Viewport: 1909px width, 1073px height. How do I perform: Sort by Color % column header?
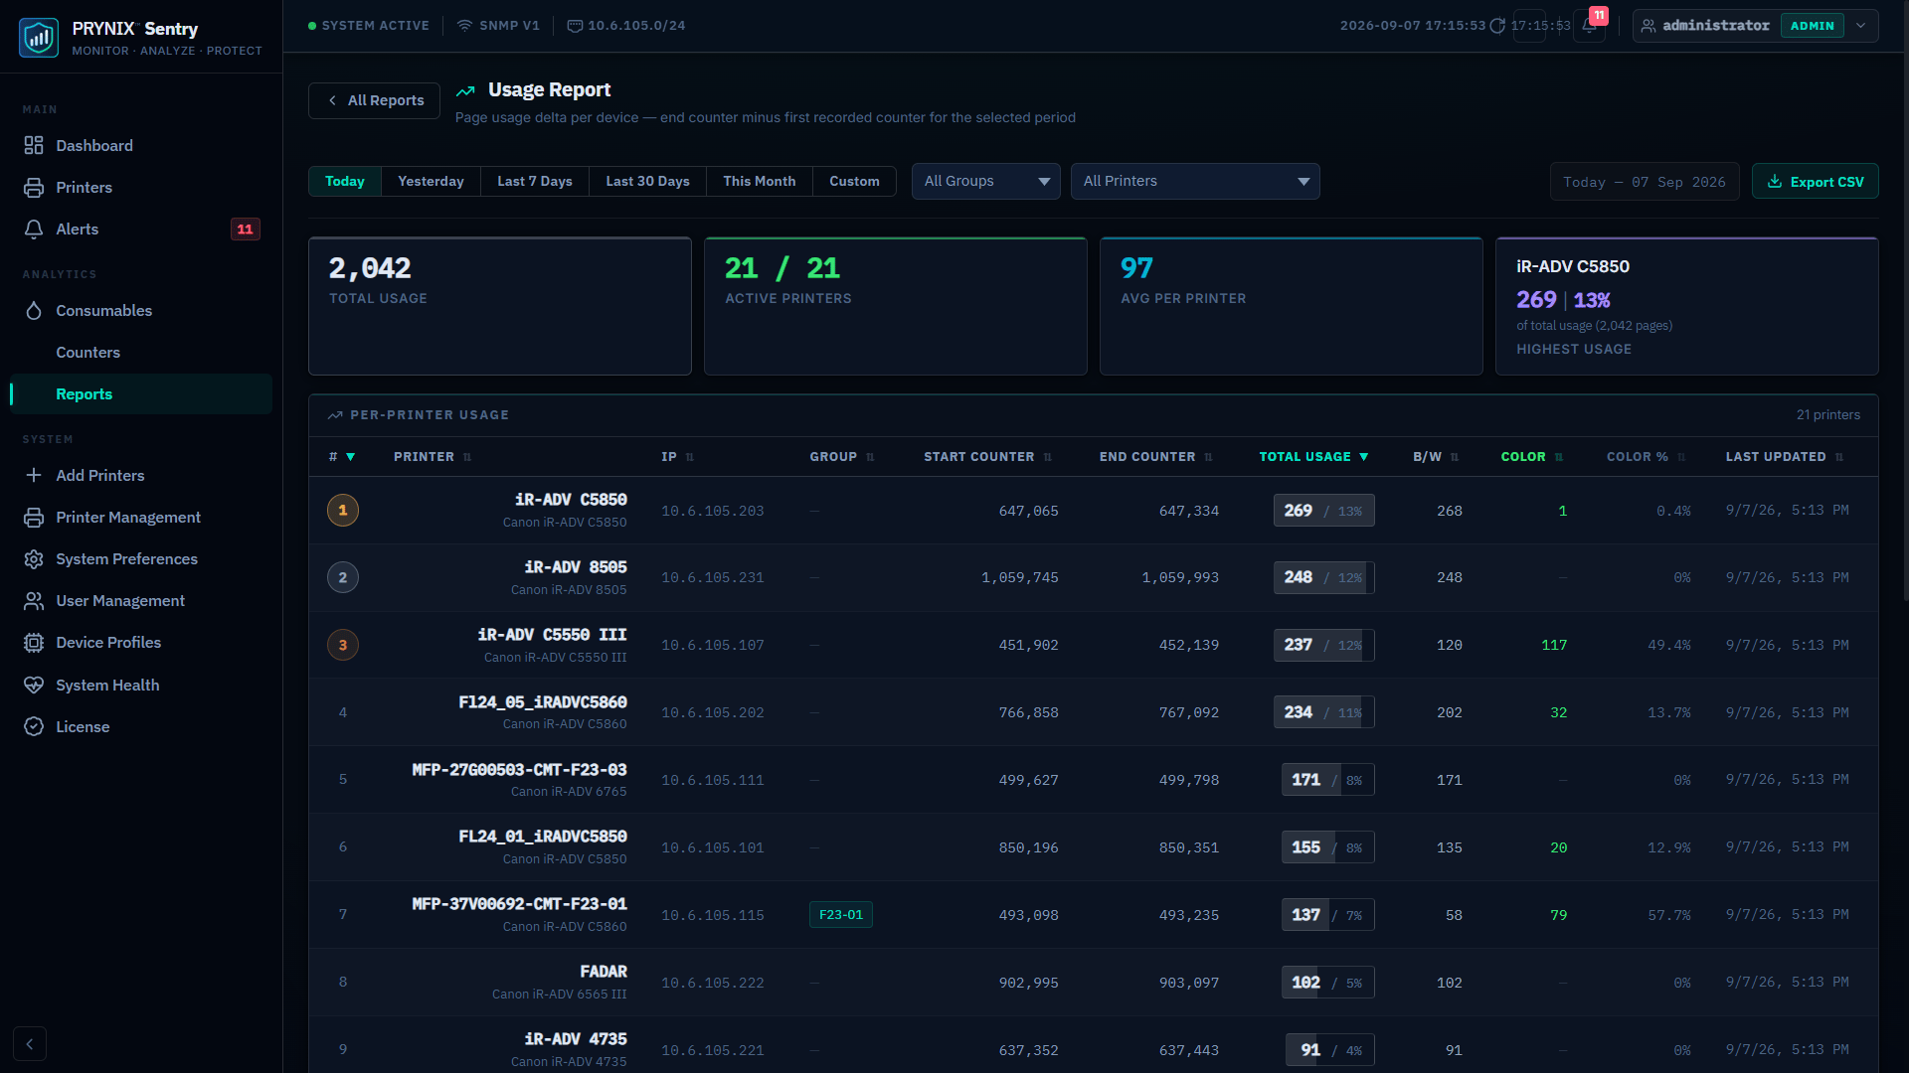pos(1646,457)
